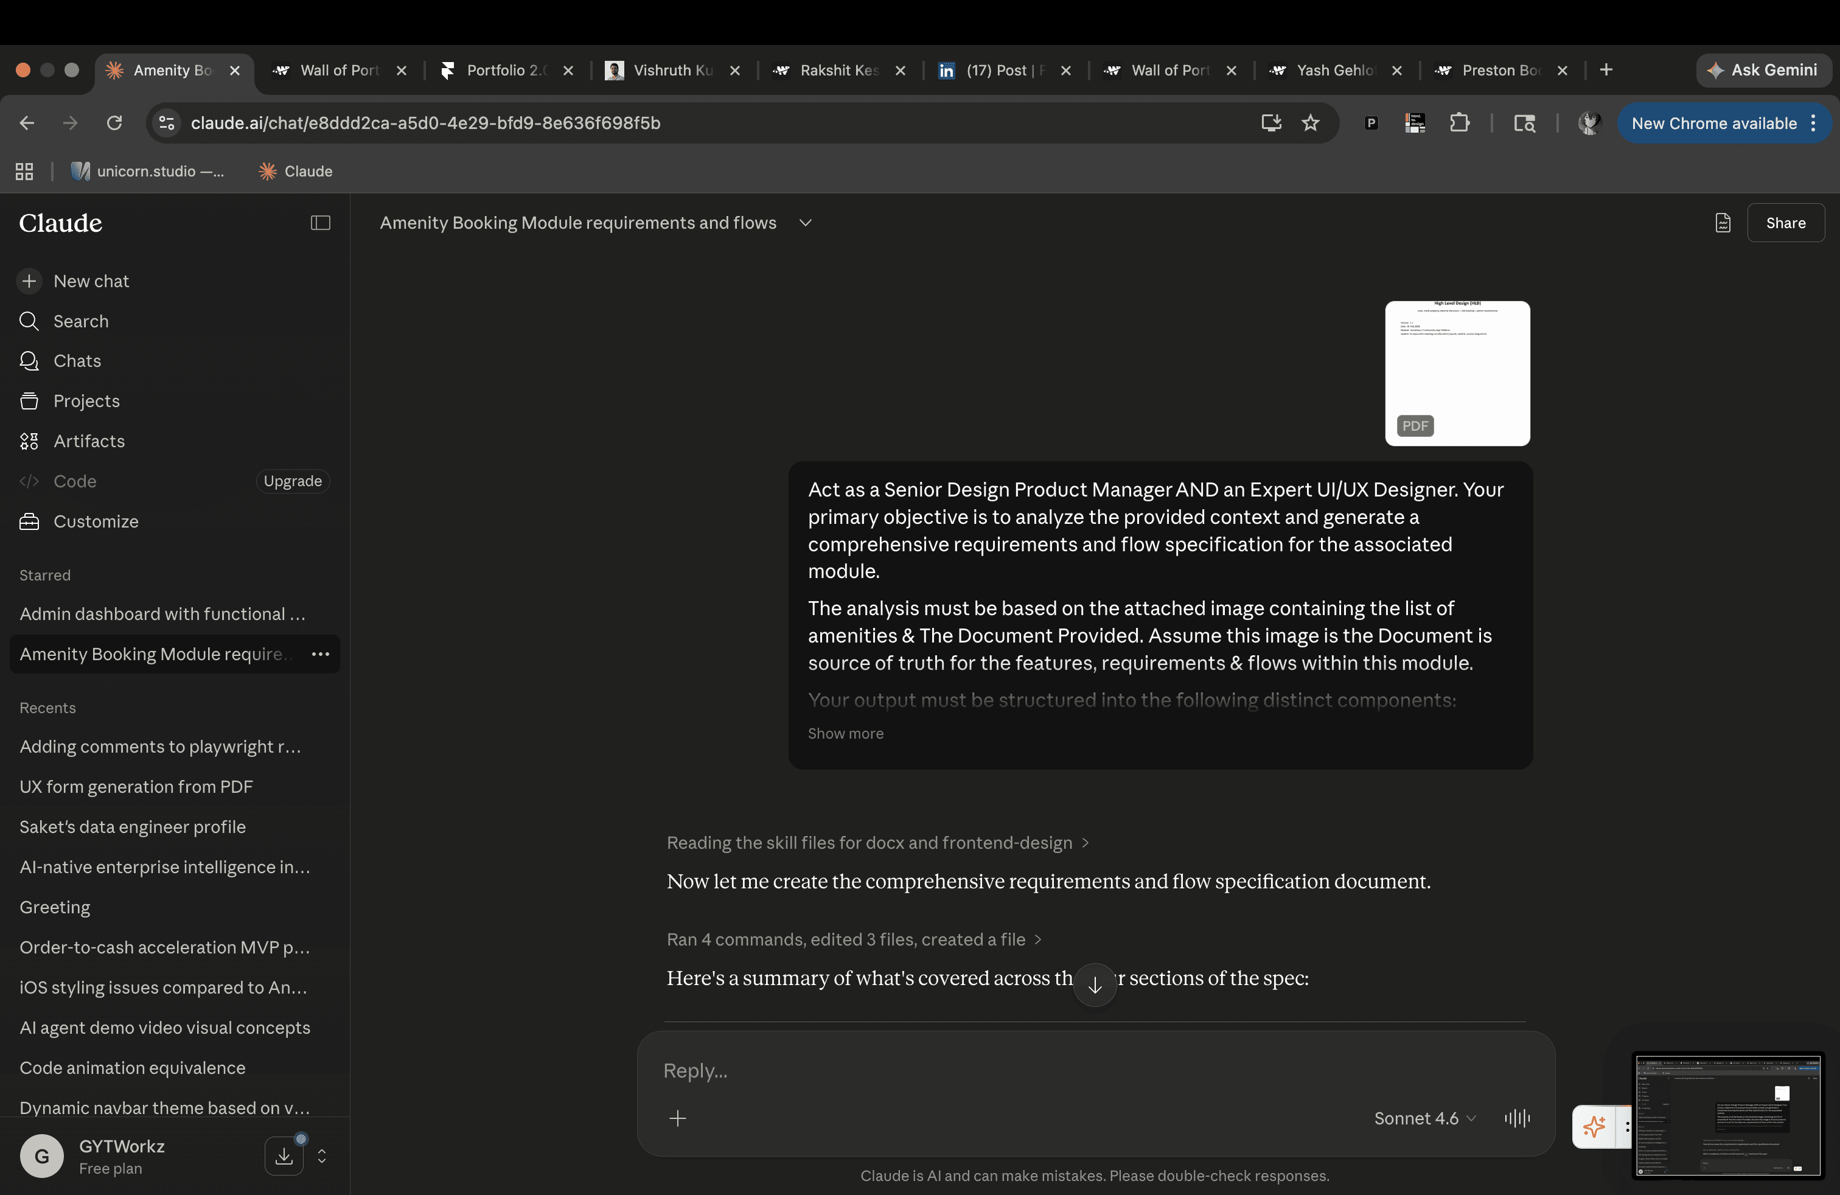This screenshot has width=1840, height=1195.
Task: Open the document icon beside Share
Action: [1723, 223]
